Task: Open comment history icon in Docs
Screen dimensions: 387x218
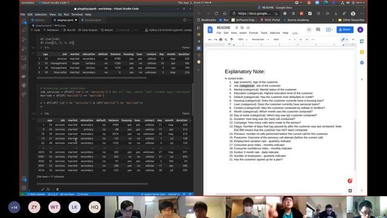Action: click(x=318, y=30)
